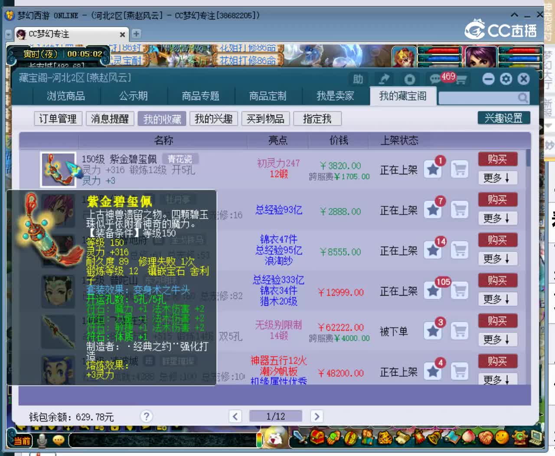Click the microphone icon in chat bar
This screenshot has height=456, width=555.
(42, 440)
